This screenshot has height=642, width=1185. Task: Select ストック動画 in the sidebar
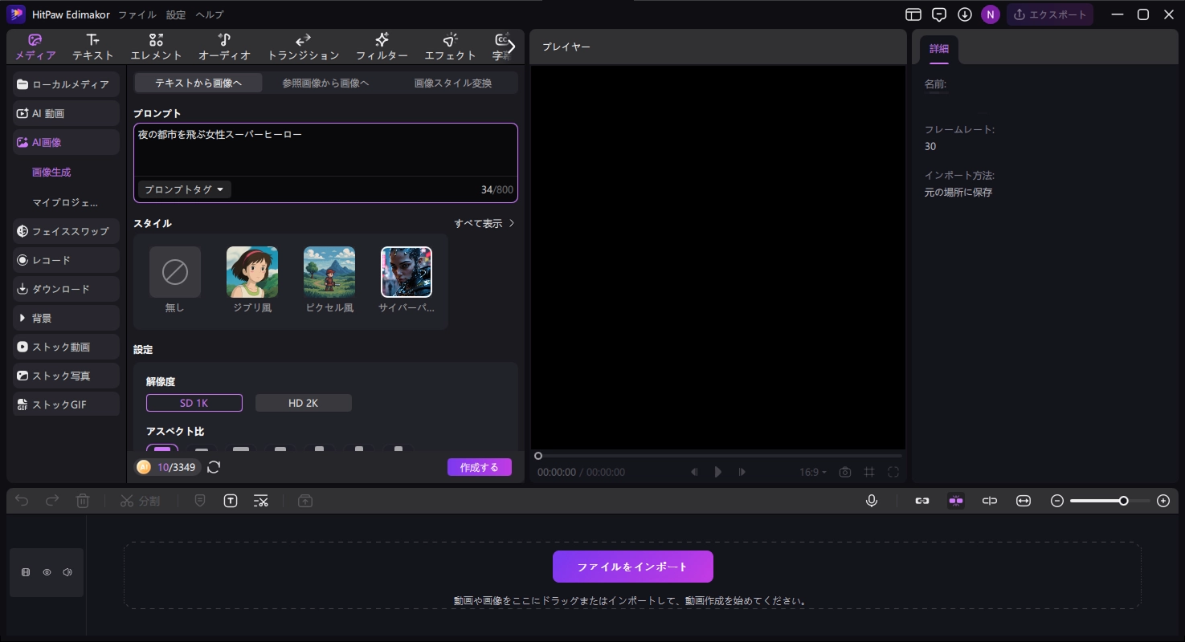tap(66, 347)
